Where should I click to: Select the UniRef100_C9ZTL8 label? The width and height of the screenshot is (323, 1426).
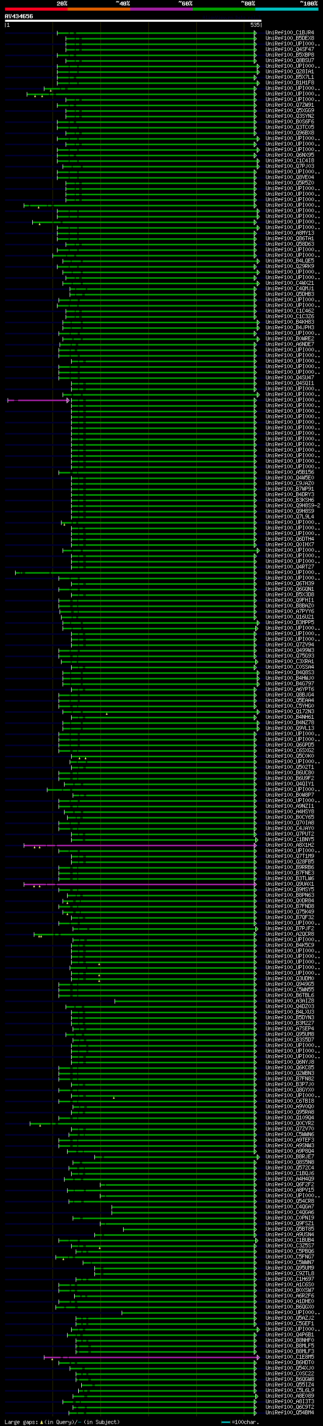(290, 1273)
